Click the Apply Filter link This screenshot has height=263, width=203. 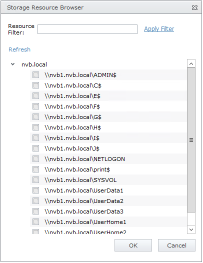click(x=159, y=29)
